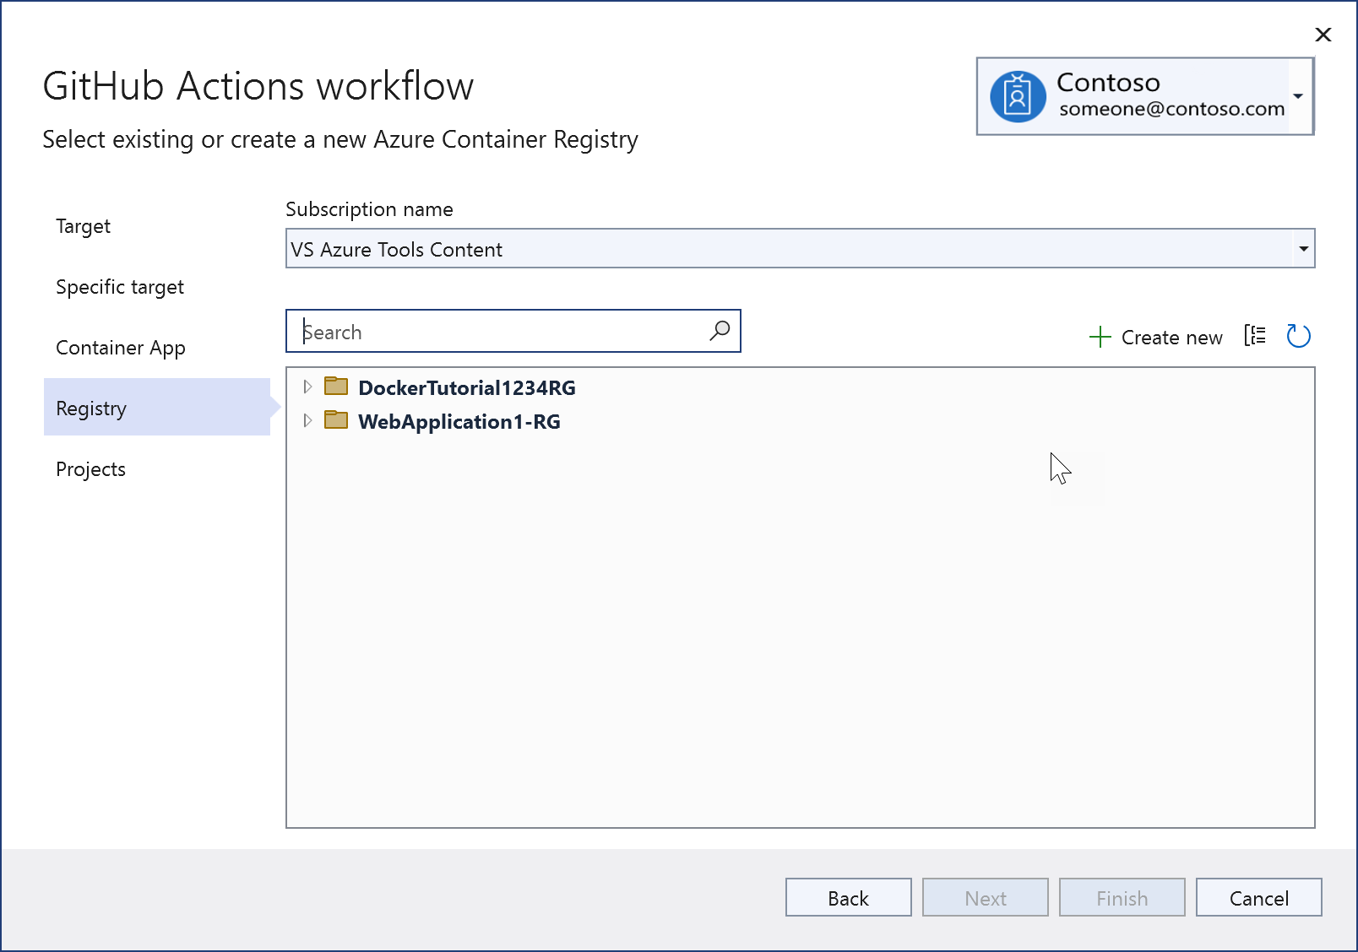
Task: Click the DockerTutorial1234RG folder icon
Action: [x=335, y=386]
